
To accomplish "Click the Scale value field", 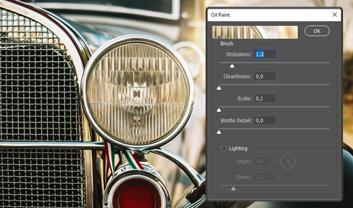I will point(265,98).
